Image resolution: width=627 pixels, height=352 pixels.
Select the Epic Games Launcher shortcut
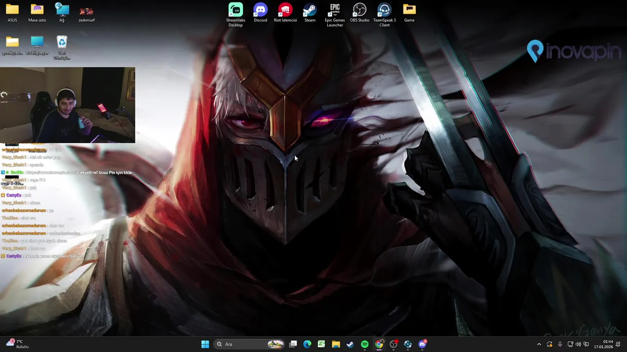click(335, 15)
